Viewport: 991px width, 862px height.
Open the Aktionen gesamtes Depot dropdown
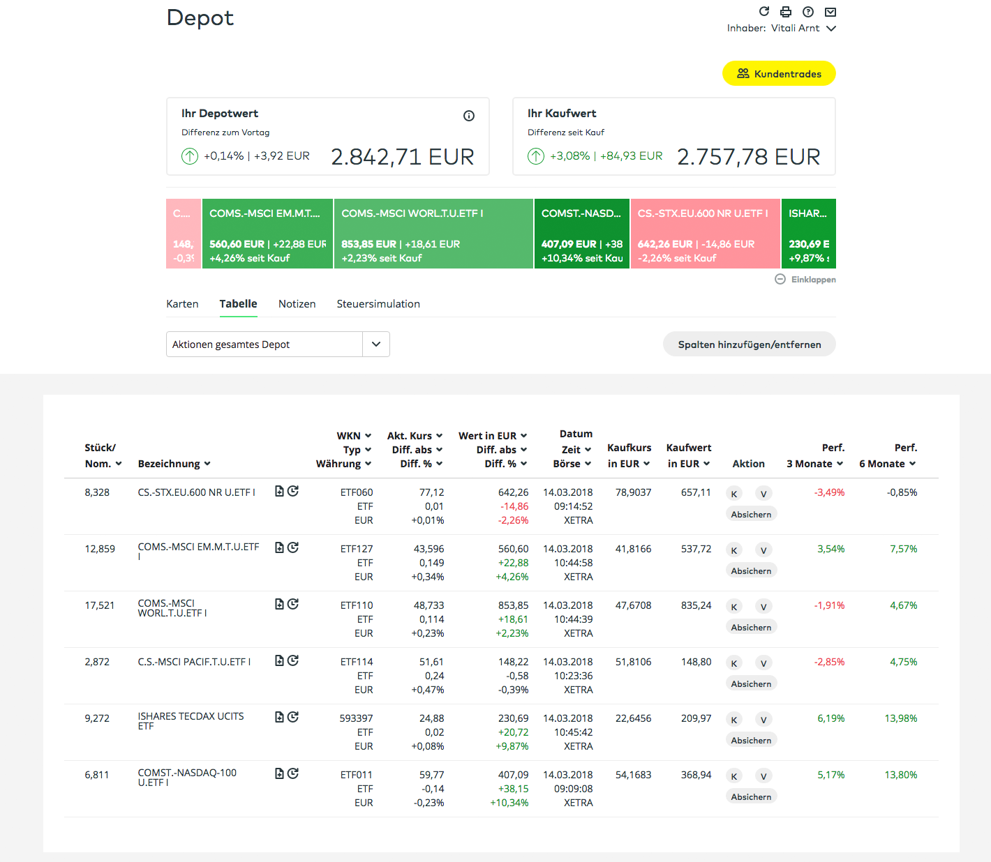click(278, 345)
